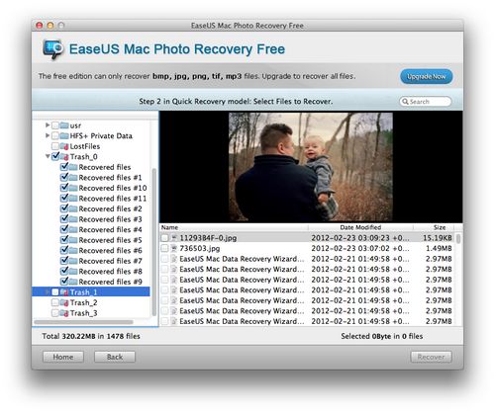Click the Recover button
Image resolution: width=495 pixels, height=413 pixels.
[431, 357]
